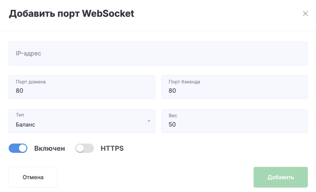Click the Включен label text

coord(49,148)
